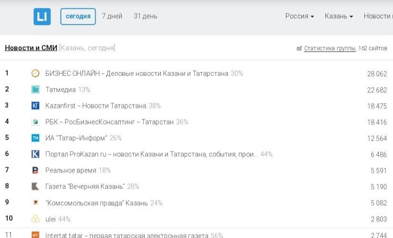Click the ulei site favicon
The height and width of the screenshot is (238, 393).
tap(35, 219)
